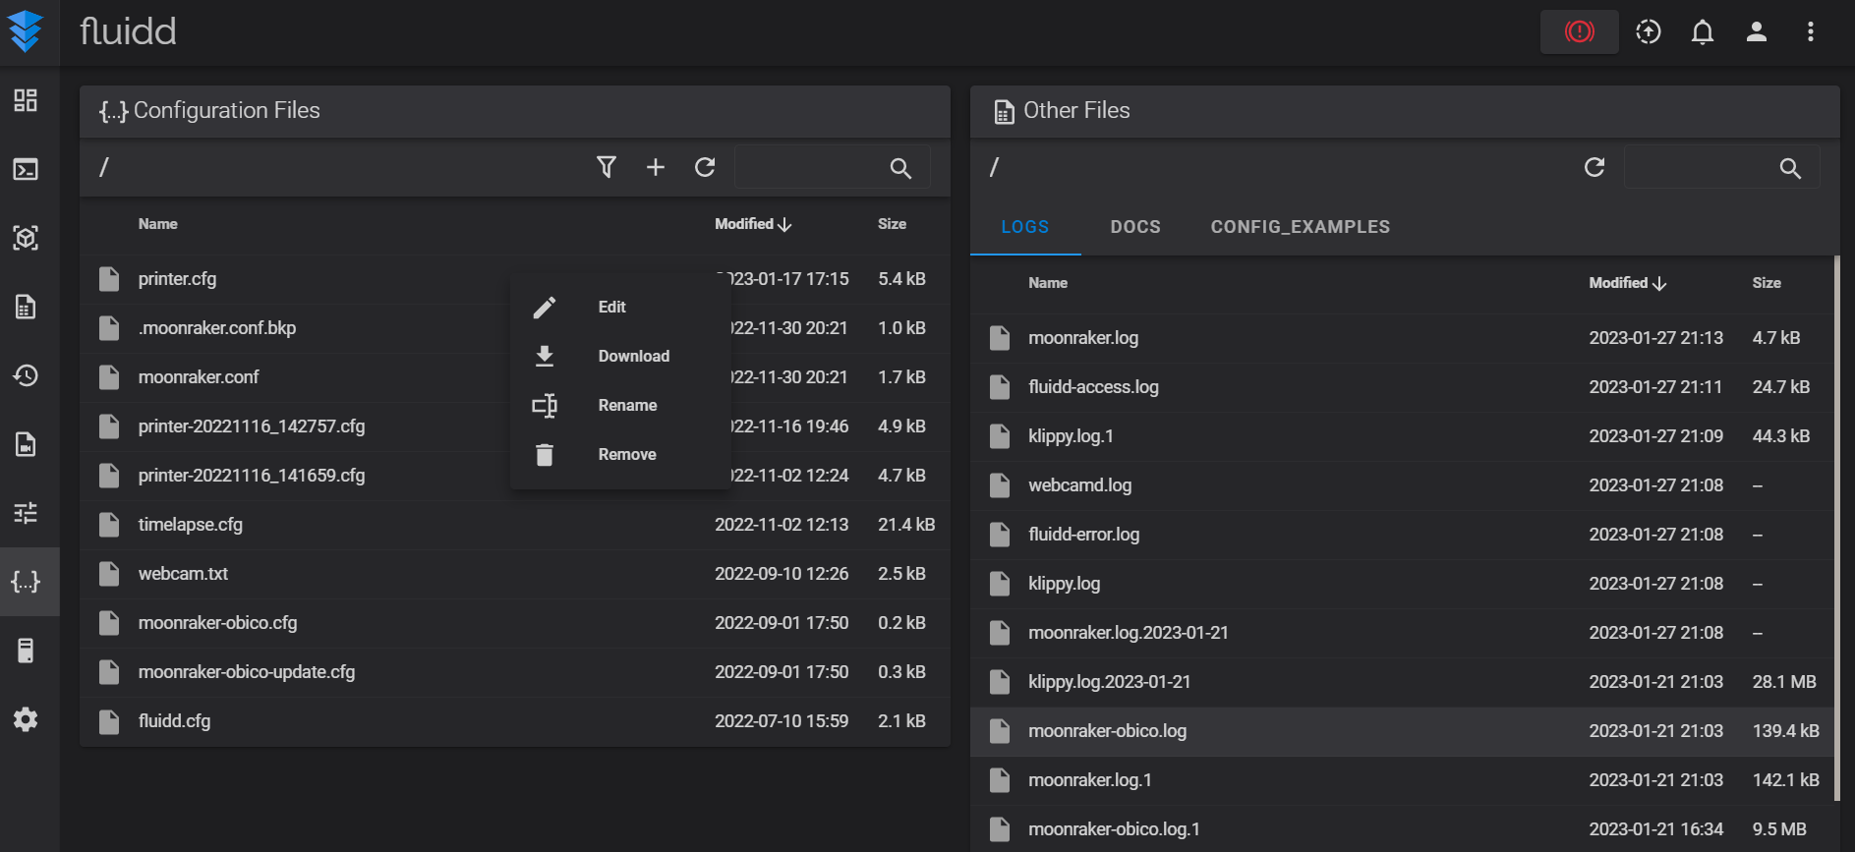Select moonraker.conf file
1855x852 pixels.
[x=515, y=377]
